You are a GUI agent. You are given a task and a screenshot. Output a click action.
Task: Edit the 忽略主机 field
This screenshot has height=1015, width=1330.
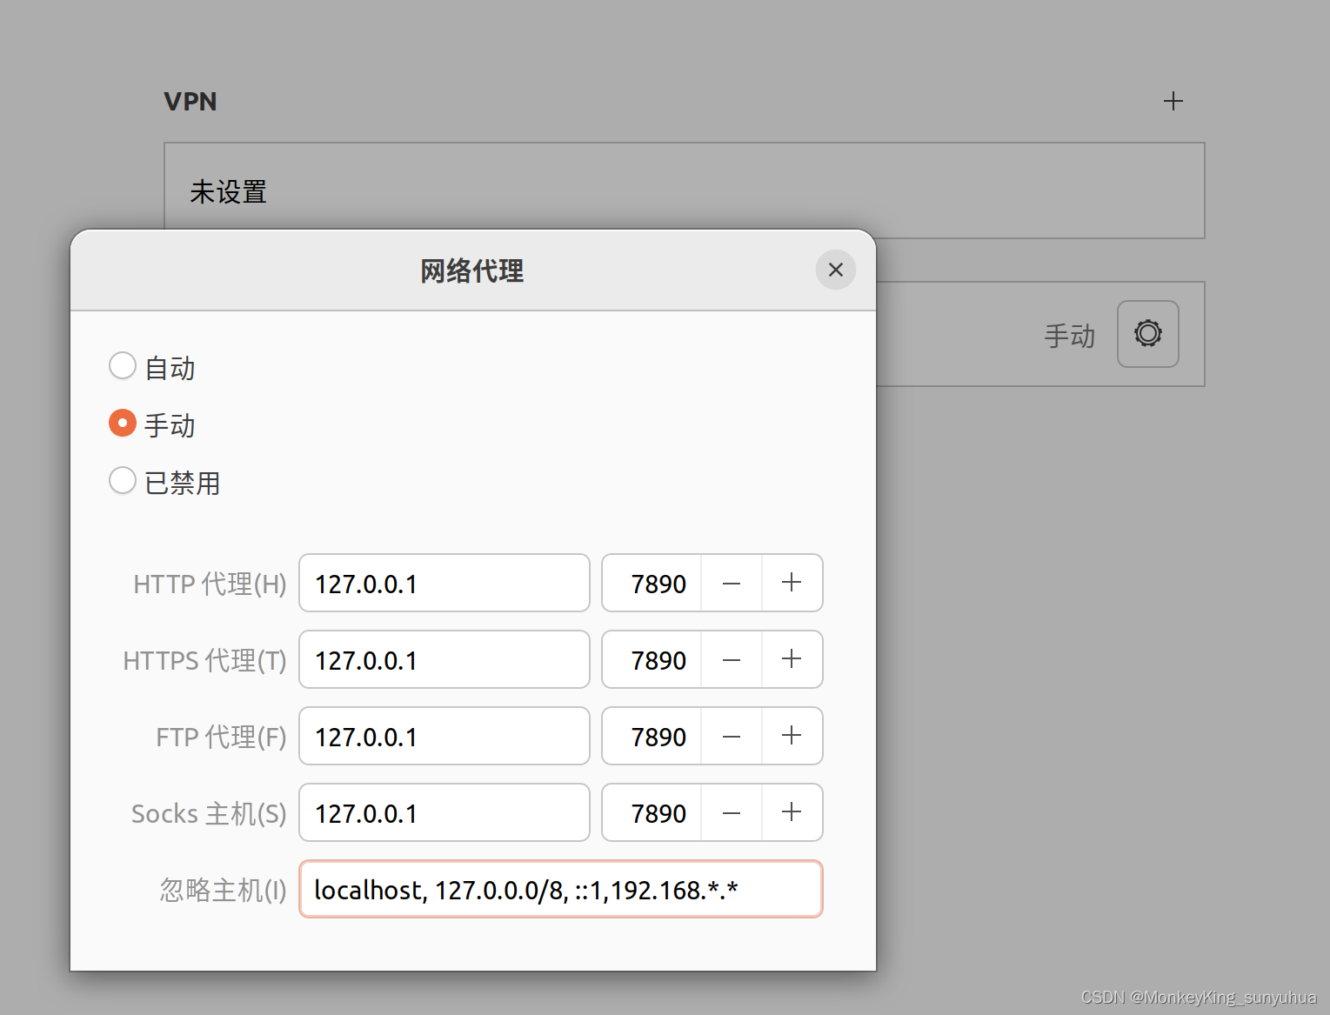point(561,889)
